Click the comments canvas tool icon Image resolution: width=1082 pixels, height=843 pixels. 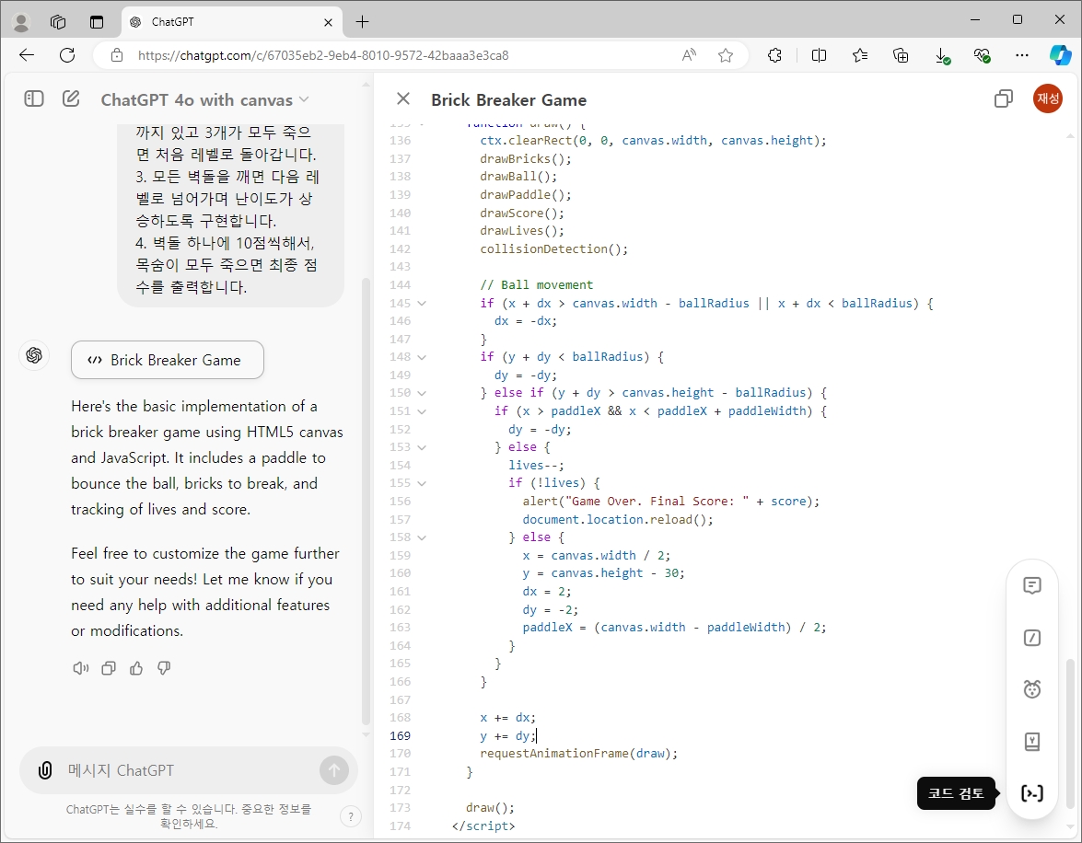(x=1032, y=585)
